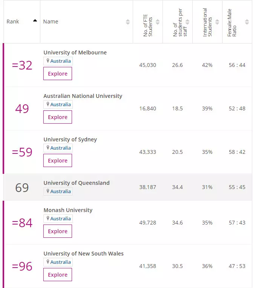The height and width of the screenshot is (288, 253).
Task: Open University of Melbourne name link
Action: coord(75,53)
